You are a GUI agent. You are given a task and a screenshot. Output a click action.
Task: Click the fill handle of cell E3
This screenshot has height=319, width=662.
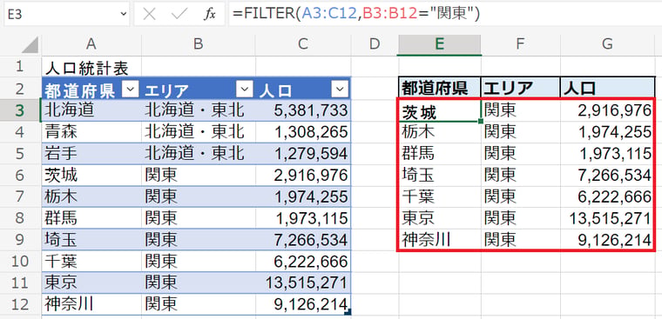click(x=481, y=122)
